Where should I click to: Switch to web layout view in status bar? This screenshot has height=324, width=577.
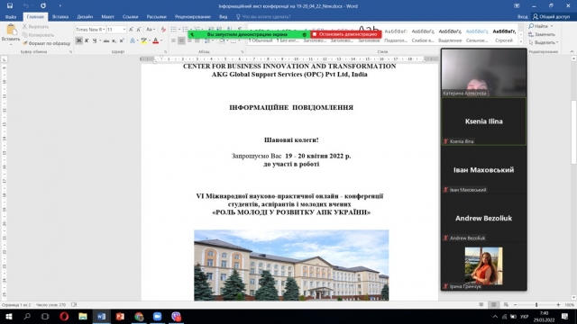click(506, 305)
